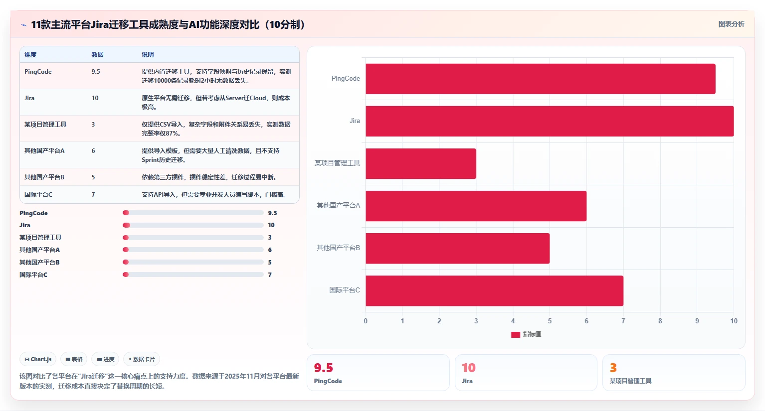Click the 9.5 value in the table
The width and height of the screenshot is (765, 411).
point(96,72)
